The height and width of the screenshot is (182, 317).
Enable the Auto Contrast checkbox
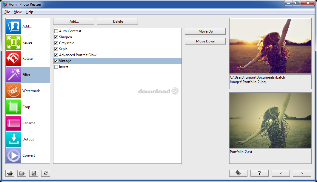[56, 31]
